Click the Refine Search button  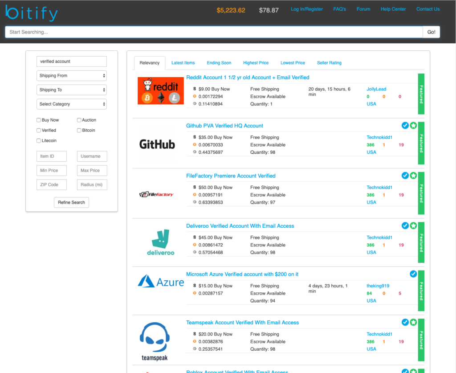click(72, 202)
